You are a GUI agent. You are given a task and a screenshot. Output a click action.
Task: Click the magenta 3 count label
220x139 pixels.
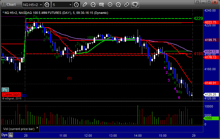click(x=169, y=80)
